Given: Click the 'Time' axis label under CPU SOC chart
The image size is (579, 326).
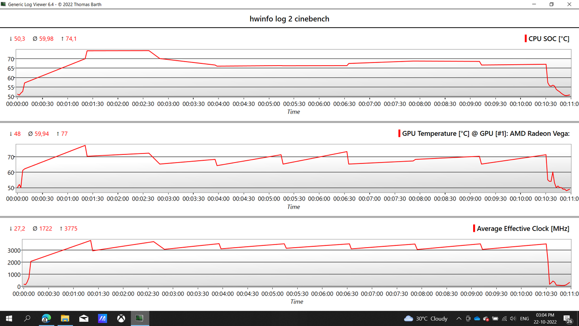Looking at the screenshot, I should click(x=294, y=112).
